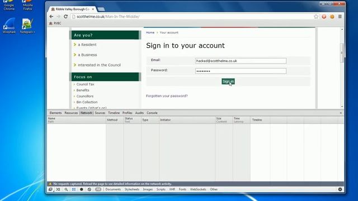Select the 'a Resident' sidebar link
358x201 pixels.
tap(87, 45)
